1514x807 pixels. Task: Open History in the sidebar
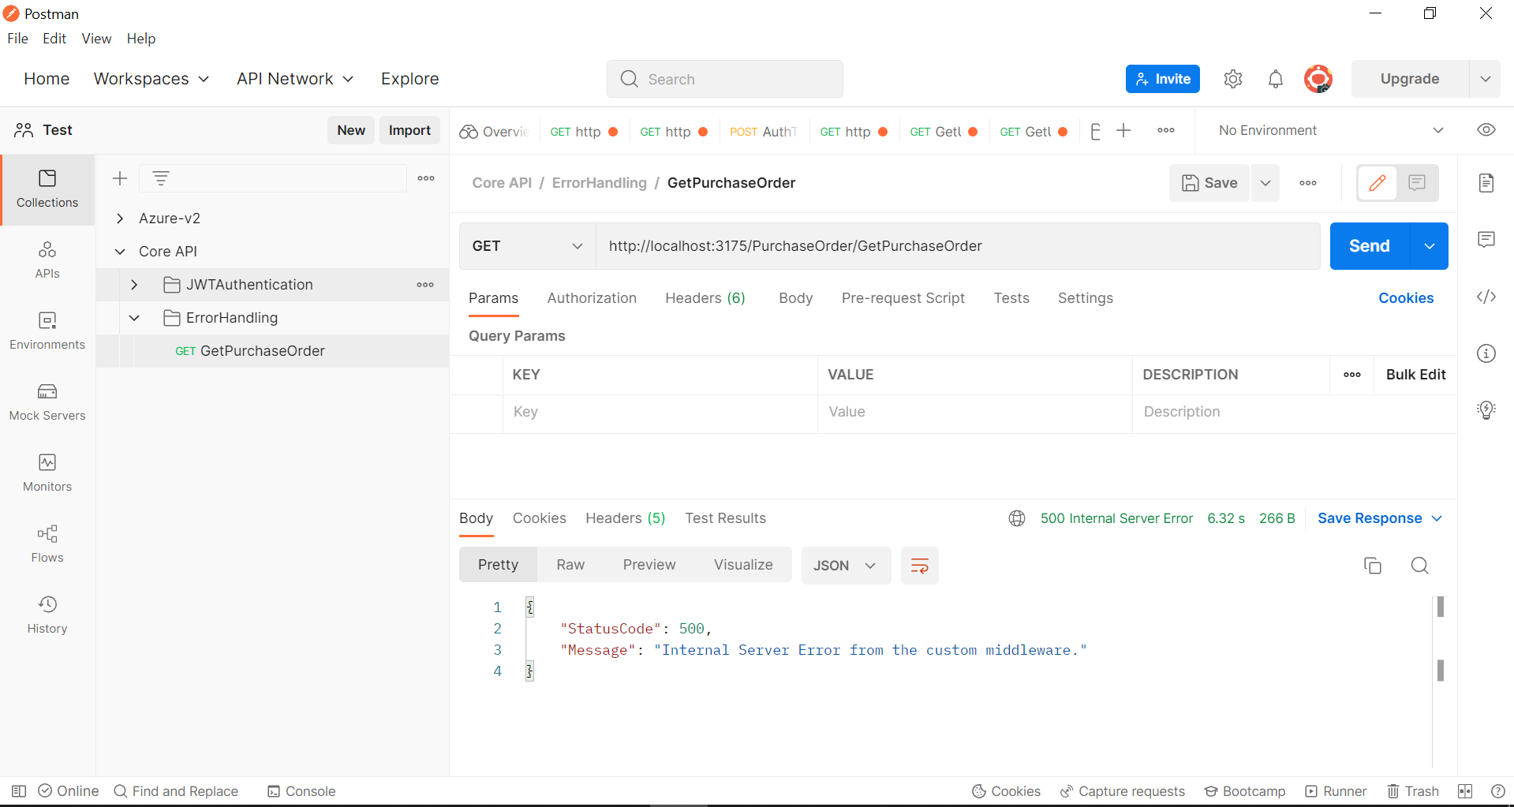47,615
